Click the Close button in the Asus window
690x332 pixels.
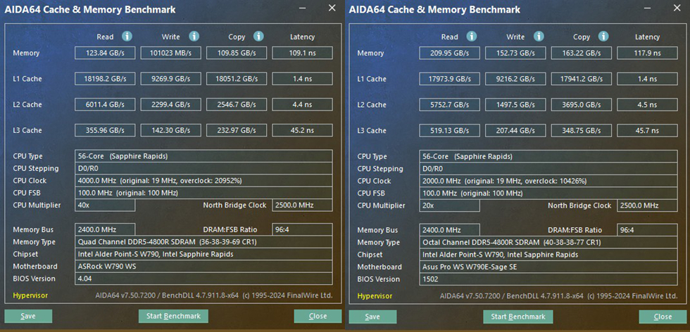pyautogui.click(x=663, y=317)
